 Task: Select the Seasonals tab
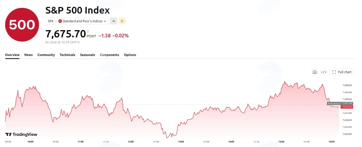point(87,55)
